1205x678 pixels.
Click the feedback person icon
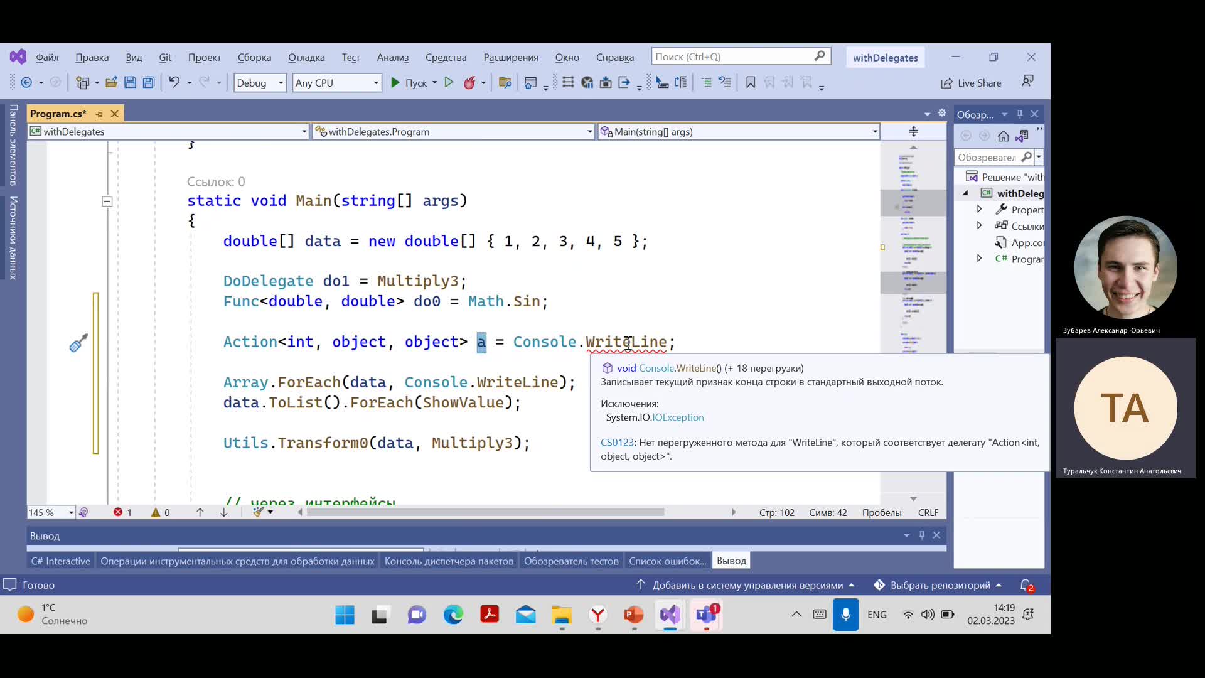point(1027,82)
